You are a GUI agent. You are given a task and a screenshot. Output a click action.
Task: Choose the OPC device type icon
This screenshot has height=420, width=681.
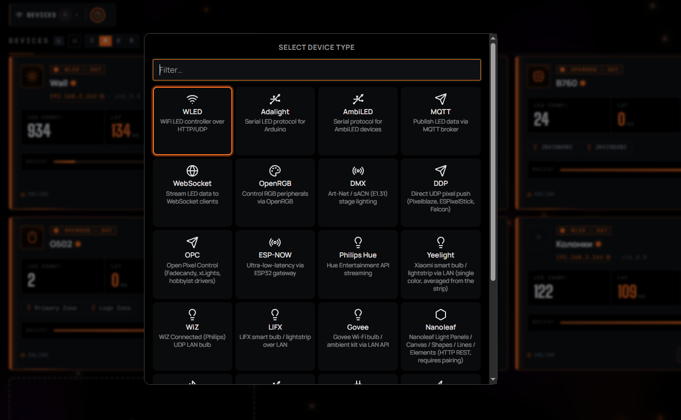192,242
